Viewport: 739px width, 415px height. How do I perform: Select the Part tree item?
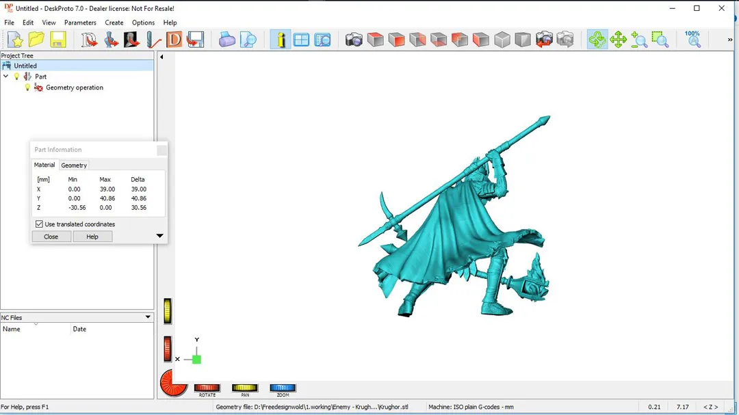40,77
